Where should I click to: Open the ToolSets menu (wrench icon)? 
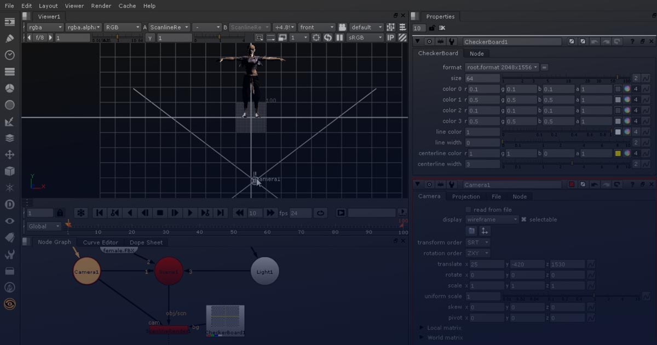click(10, 254)
